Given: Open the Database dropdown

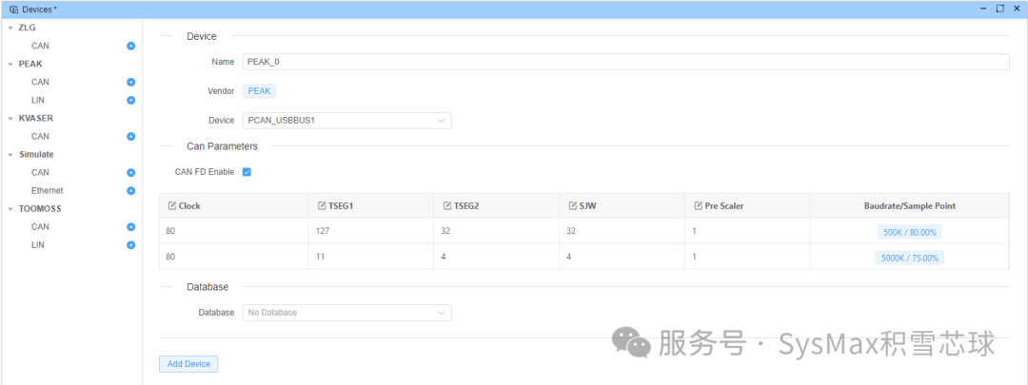Looking at the screenshot, I should click(x=346, y=313).
